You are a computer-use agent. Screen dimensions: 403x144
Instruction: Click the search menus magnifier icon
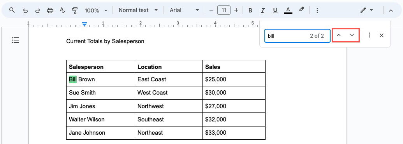pos(12,10)
